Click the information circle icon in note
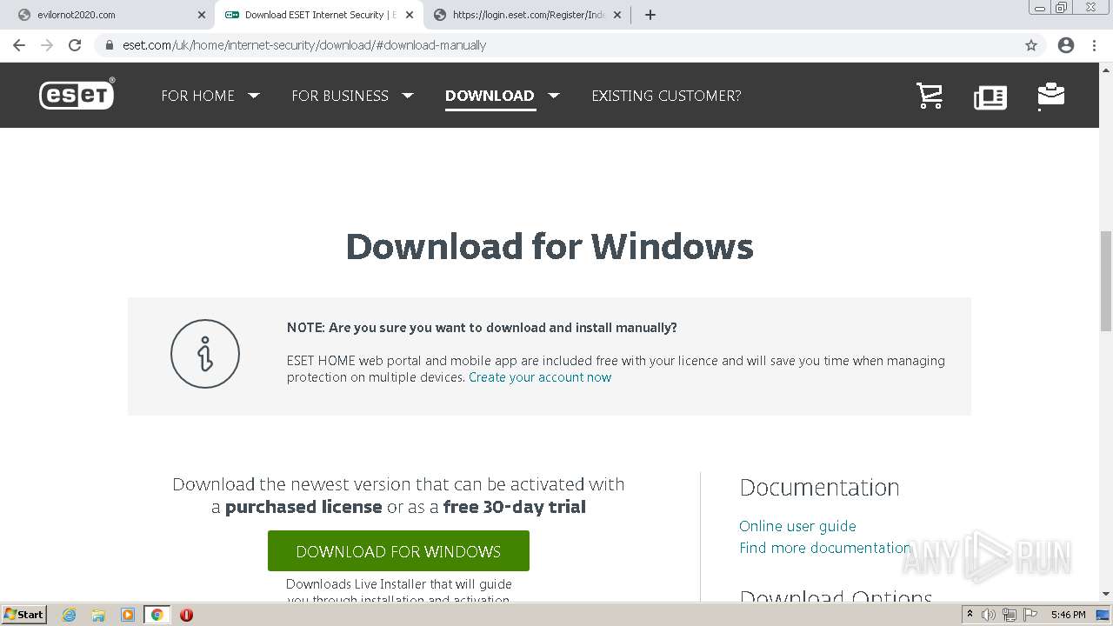 pos(205,354)
